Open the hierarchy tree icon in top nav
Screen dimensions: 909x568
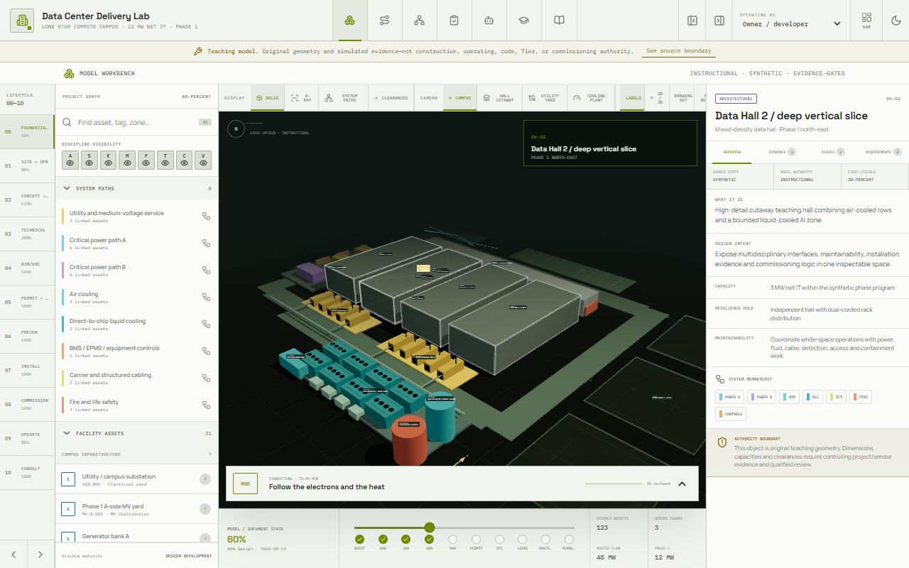coord(419,21)
